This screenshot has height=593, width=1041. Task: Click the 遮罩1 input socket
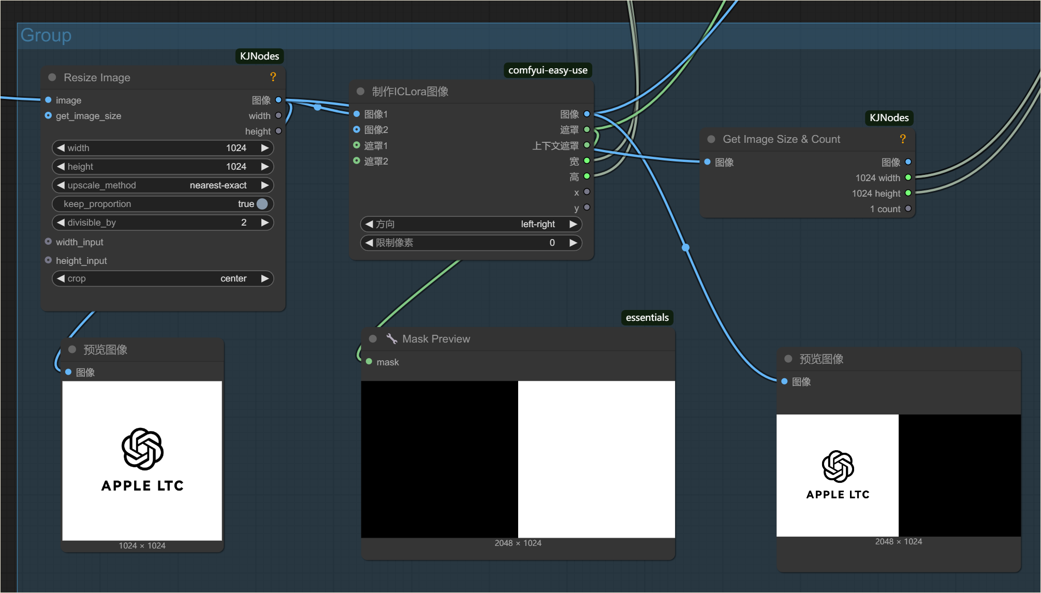(357, 145)
